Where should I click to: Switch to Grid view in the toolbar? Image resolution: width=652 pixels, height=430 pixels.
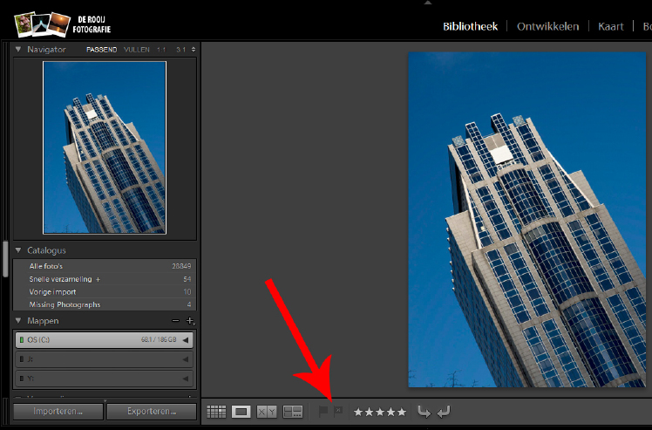tap(216, 412)
